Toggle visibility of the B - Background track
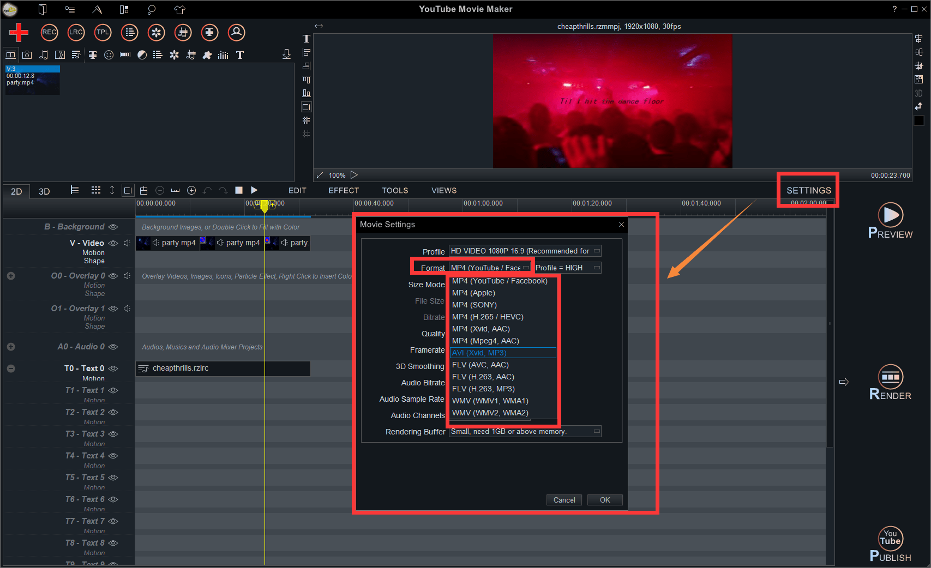931x568 pixels. pyautogui.click(x=113, y=227)
